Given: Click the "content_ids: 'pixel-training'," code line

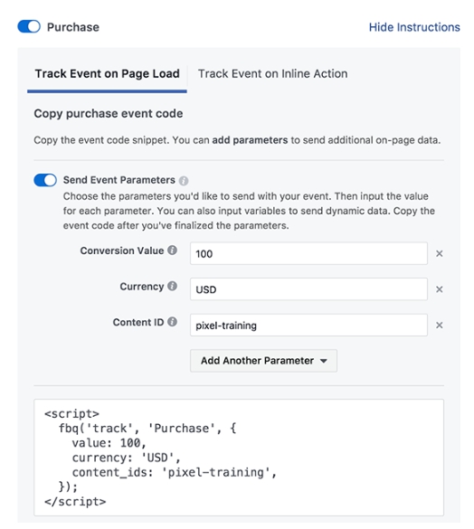Looking at the screenshot, I should coord(175,472).
